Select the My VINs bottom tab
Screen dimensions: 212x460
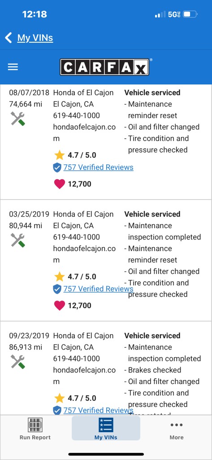(106, 428)
